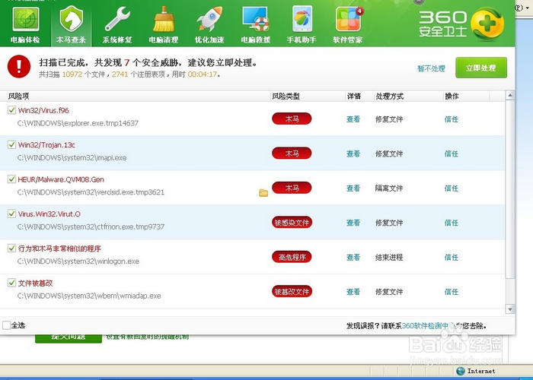Viewport: 533px width, 380px height.
Task: Click the 木马 badge for Win32/Trojan.13c
Action: [x=292, y=154]
